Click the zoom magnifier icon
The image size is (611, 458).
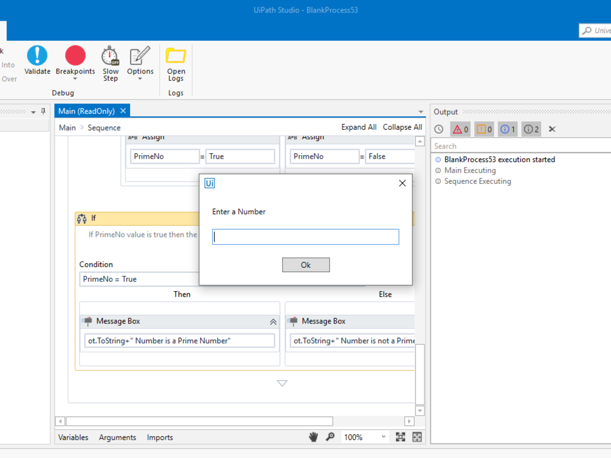330,437
